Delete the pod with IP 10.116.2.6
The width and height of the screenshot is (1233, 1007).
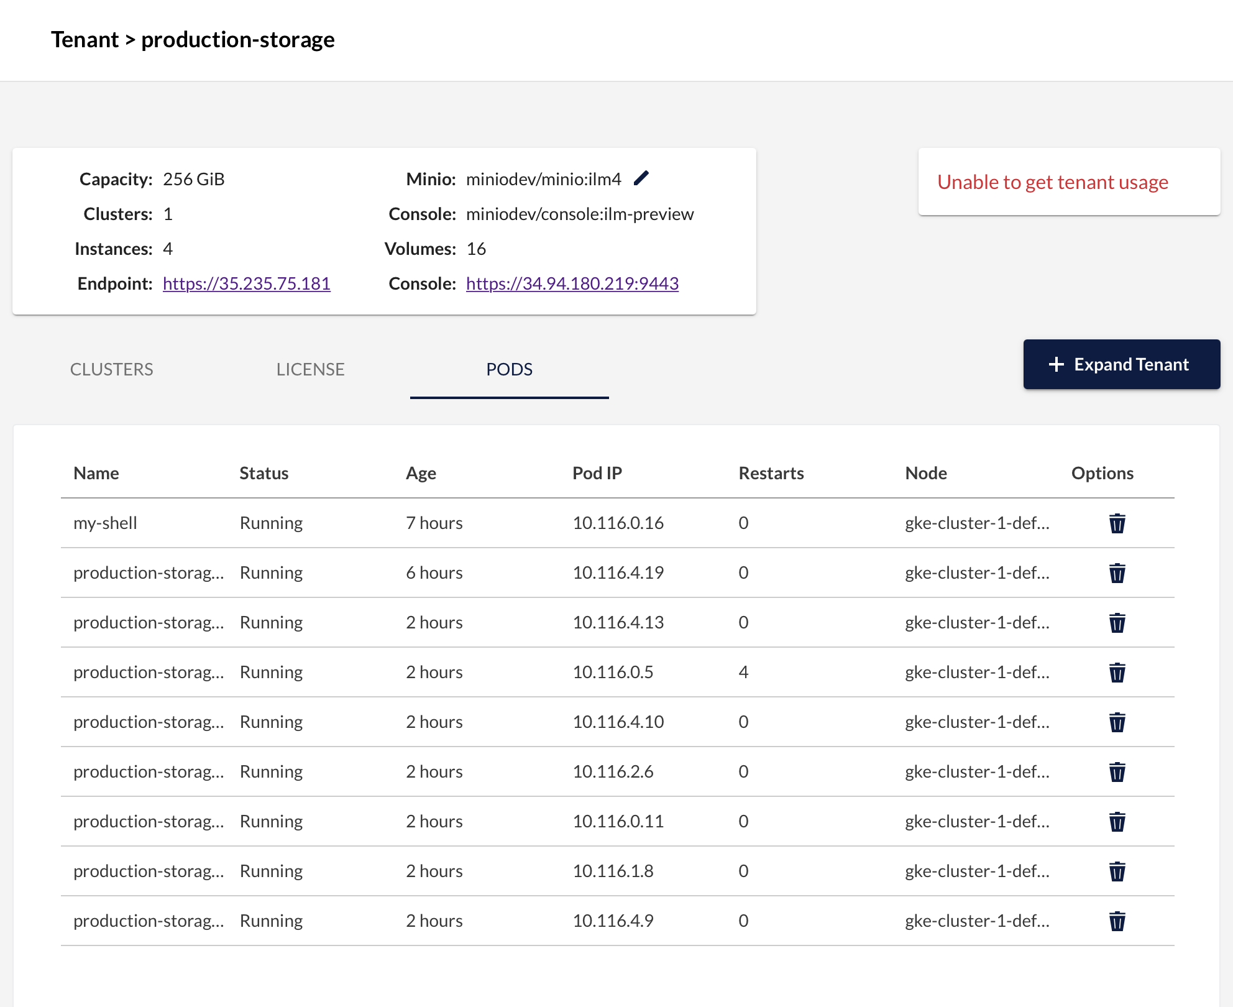[1117, 772]
